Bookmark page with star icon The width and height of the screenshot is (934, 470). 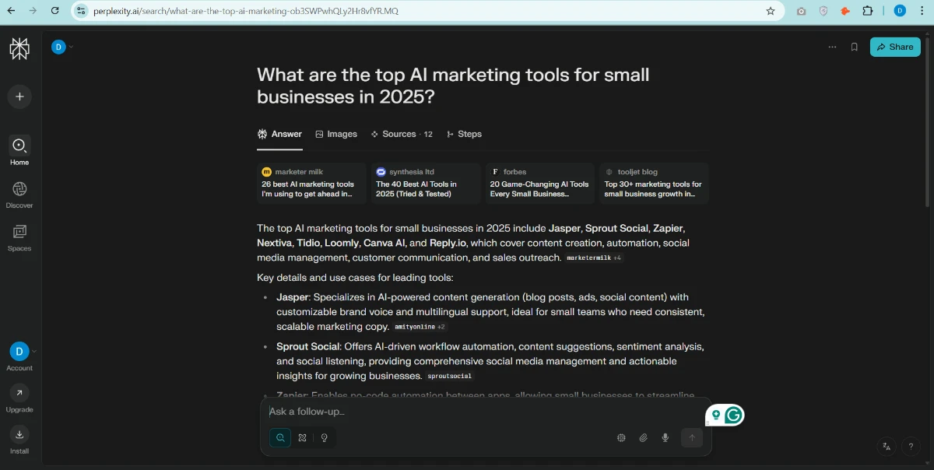click(771, 11)
